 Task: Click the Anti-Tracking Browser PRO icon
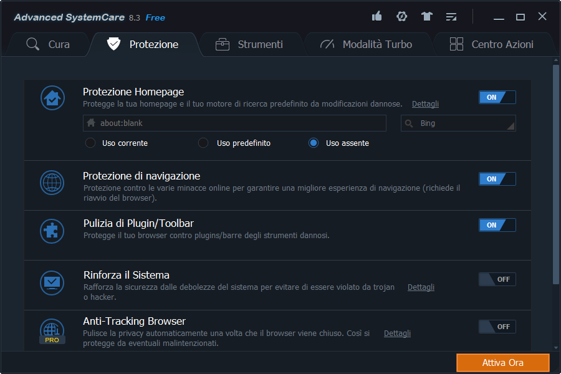[x=52, y=330]
